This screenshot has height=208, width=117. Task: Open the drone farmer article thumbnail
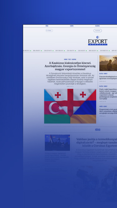coord(108,63)
